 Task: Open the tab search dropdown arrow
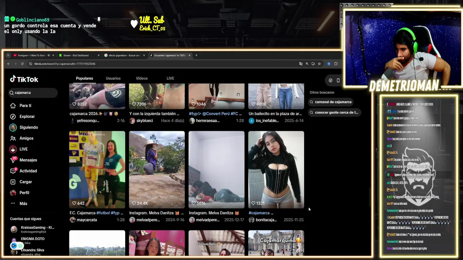(x=8, y=55)
